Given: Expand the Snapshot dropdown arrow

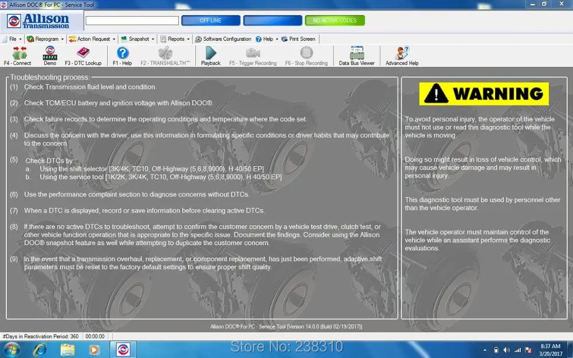Looking at the screenshot, I should 153,39.
